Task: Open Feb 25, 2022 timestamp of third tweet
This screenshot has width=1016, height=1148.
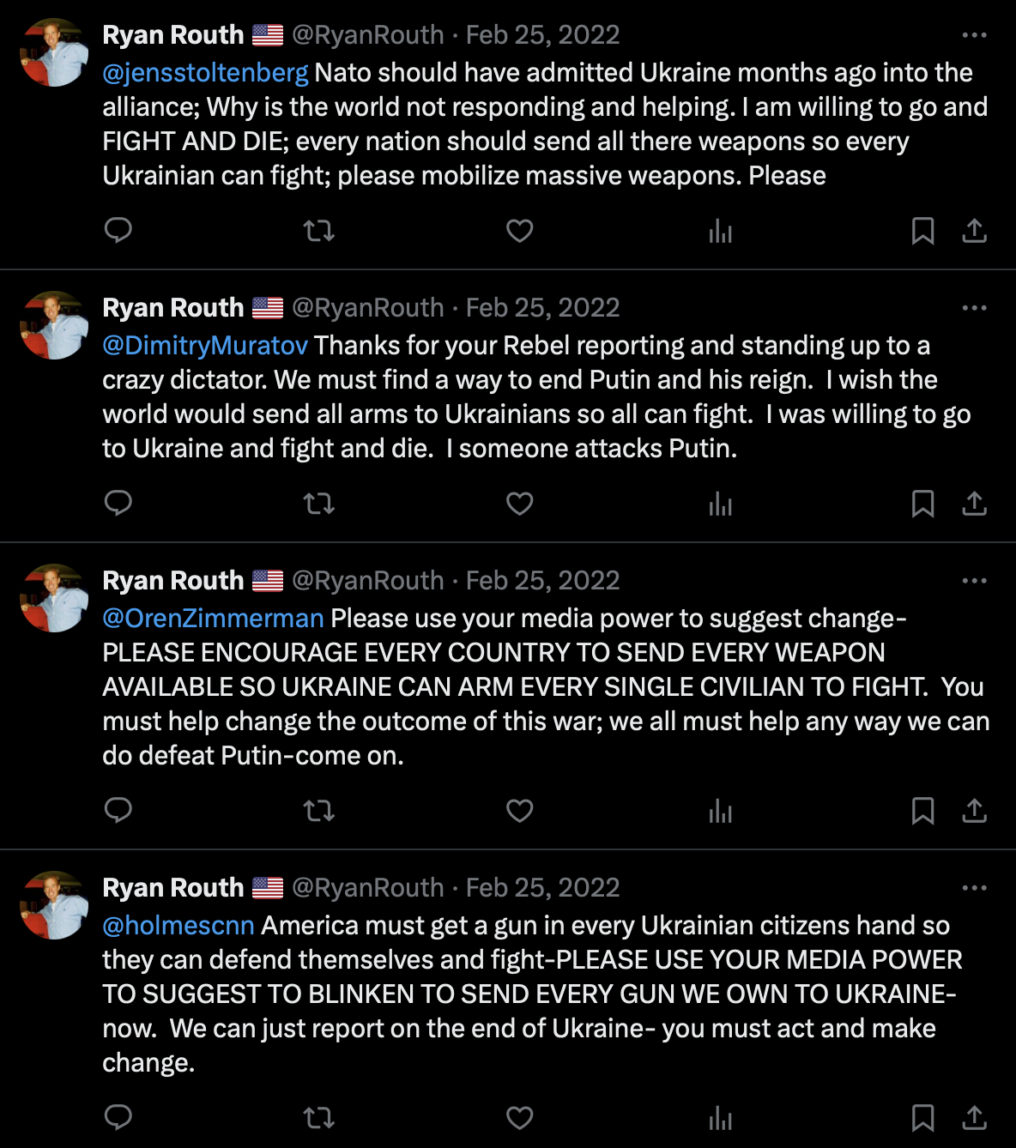Action: click(542, 581)
